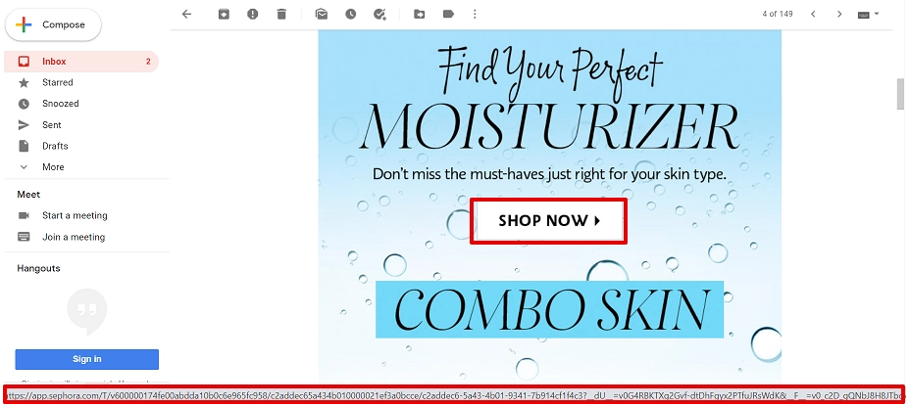The width and height of the screenshot is (910, 407).
Task: Add this email to Tasks
Action: pyautogui.click(x=380, y=14)
